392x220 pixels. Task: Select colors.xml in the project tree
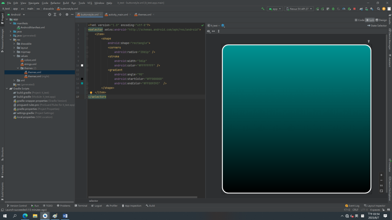[x=28, y=60]
